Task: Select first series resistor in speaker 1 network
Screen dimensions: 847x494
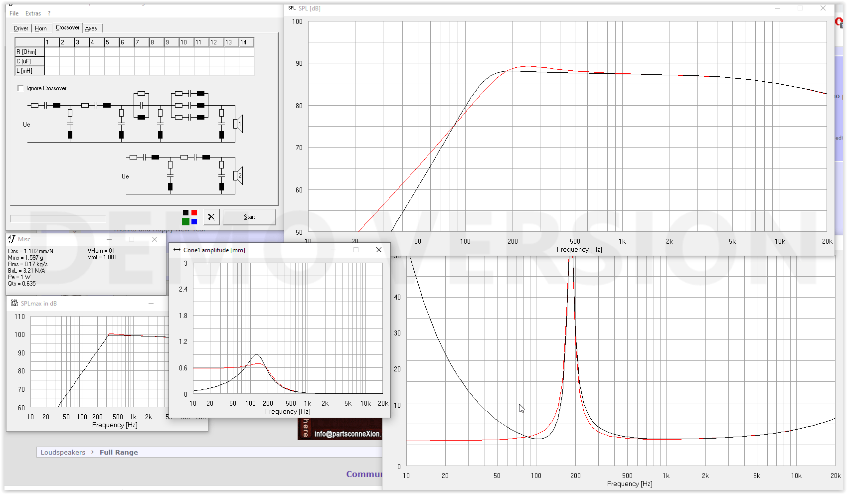Action: pyautogui.click(x=34, y=105)
